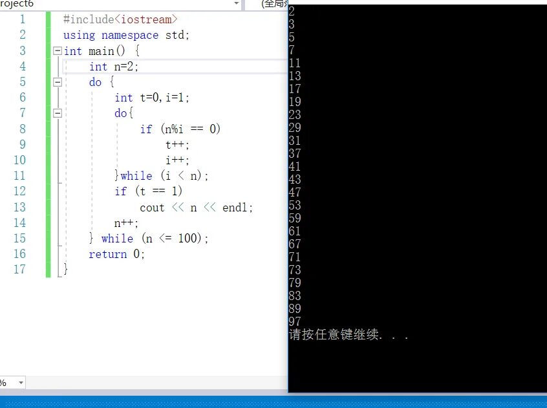Click line number 10 in the gutter
Viewport: 547px width, 408px height.
click(x=19, y=160)
